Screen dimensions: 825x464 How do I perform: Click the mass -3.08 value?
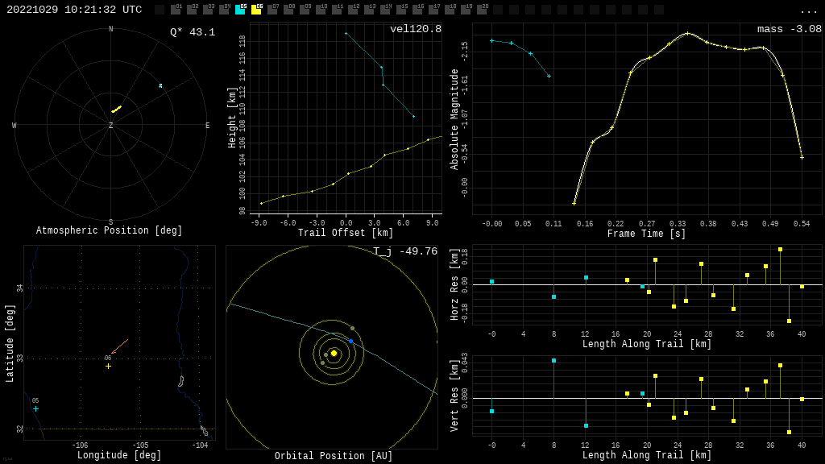[790, 29]
